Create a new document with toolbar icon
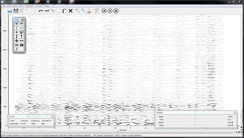Viewport: 244px width, 138px height. point(4,11)
